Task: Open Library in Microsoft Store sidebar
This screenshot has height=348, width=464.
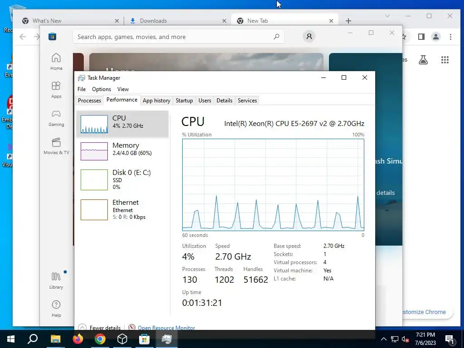Action: [56, 280]
